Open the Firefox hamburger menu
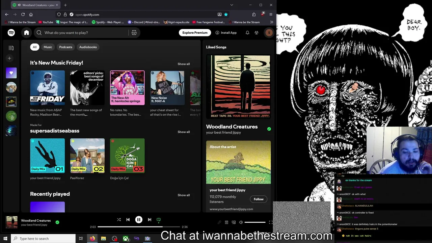The width and height of the screenshot is (432, 243). click(x=271, y=15)
